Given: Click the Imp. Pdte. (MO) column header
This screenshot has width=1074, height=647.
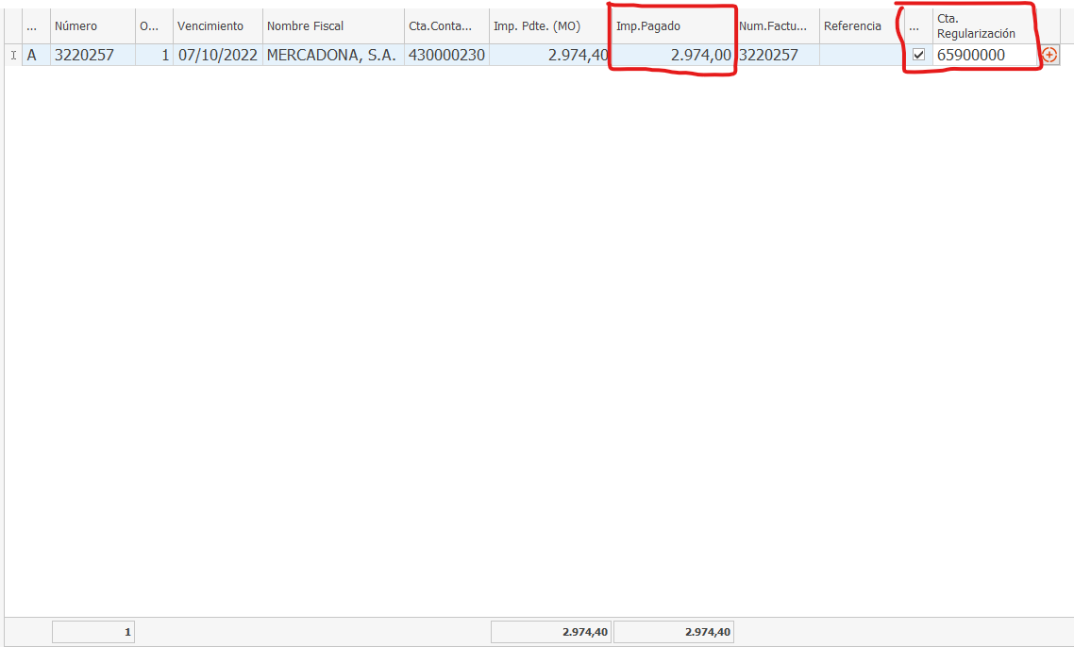Looking at the screenshot, I should pos(549,26).
